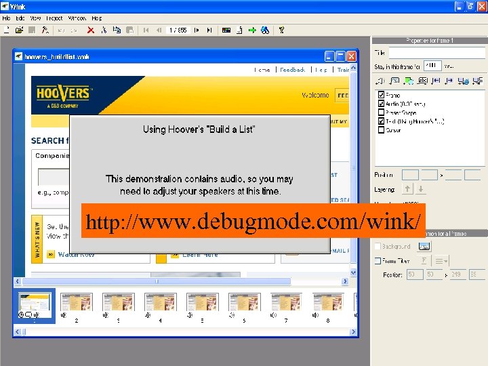
Task: Select frame 2 thumbnail in filmstrip
Action: click(x=76, y=302)
